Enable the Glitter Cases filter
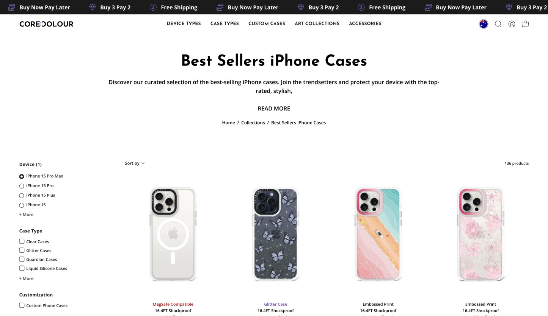This screenshot has width=548, height=316. (22, 251)
